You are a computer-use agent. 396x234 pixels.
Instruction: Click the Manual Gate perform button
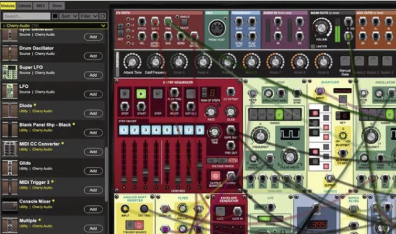(x=345, y=61)
